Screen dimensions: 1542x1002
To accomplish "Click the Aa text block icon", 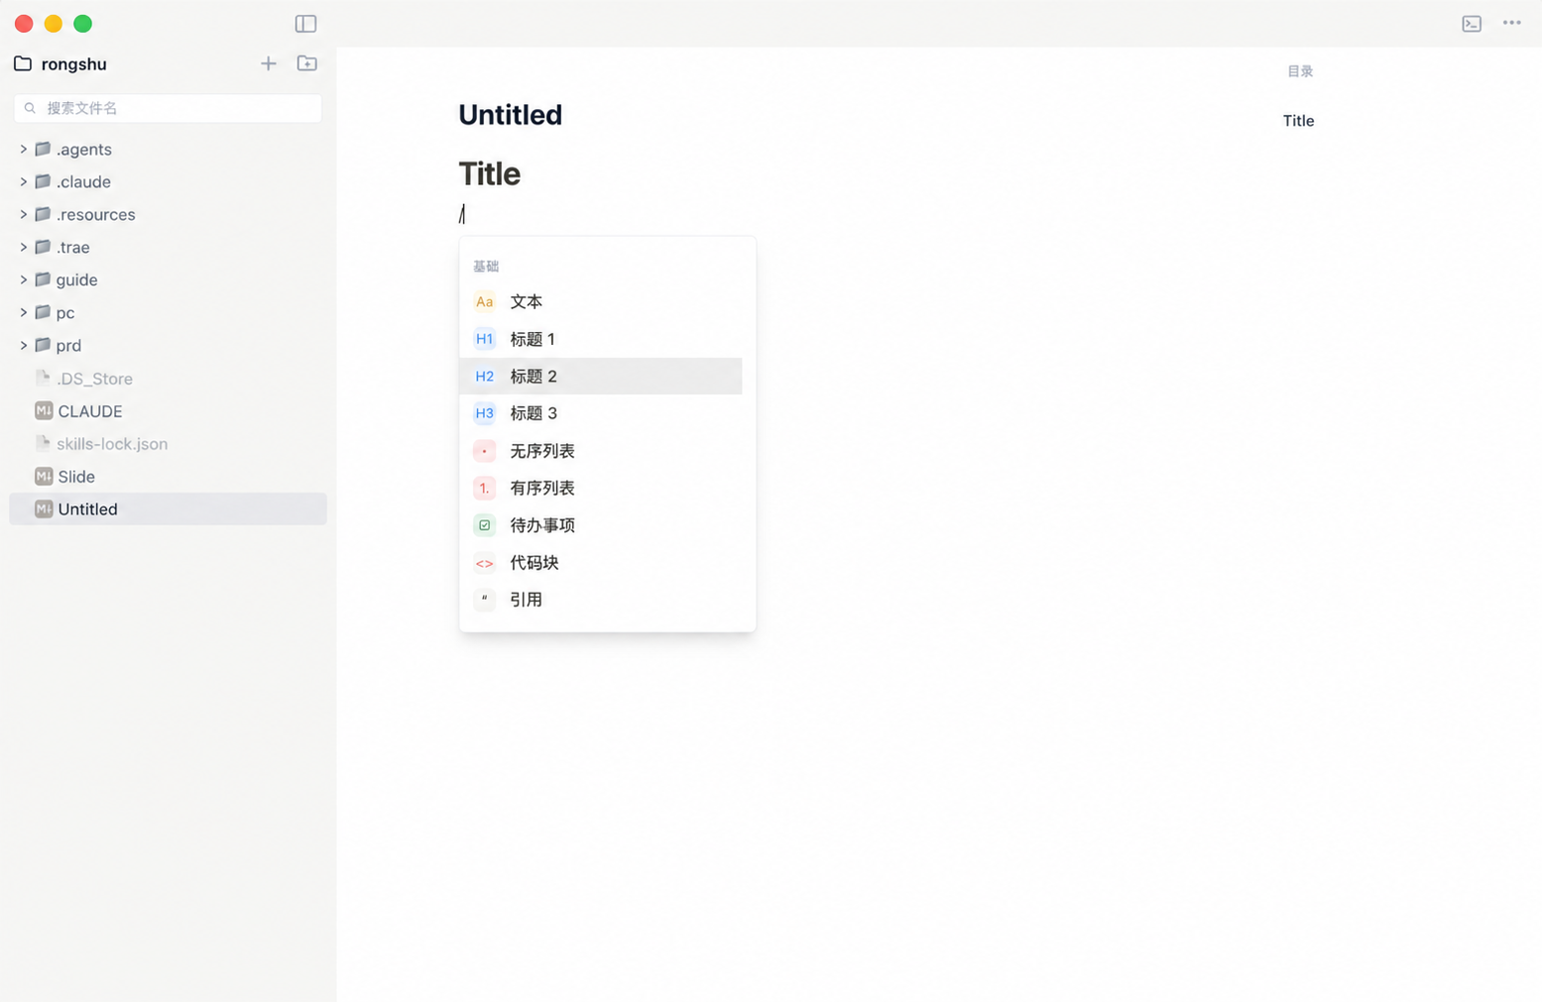I will tap(484, 301).
